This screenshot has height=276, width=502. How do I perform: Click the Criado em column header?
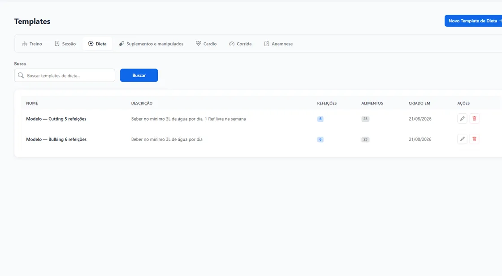coord(420,103)
